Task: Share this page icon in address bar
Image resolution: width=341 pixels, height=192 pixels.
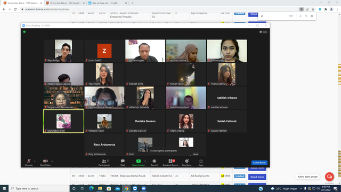Action: (307, 10)
